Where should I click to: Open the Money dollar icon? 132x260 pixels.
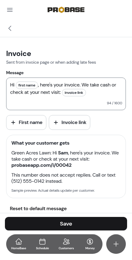(90, 242)
